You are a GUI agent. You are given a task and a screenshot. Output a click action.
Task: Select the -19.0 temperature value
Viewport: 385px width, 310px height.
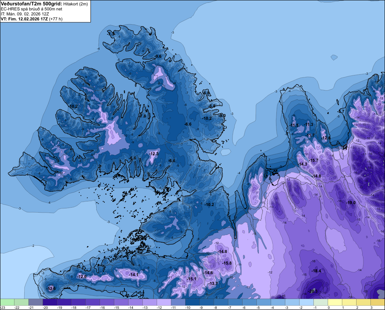[x=351, y=203]
